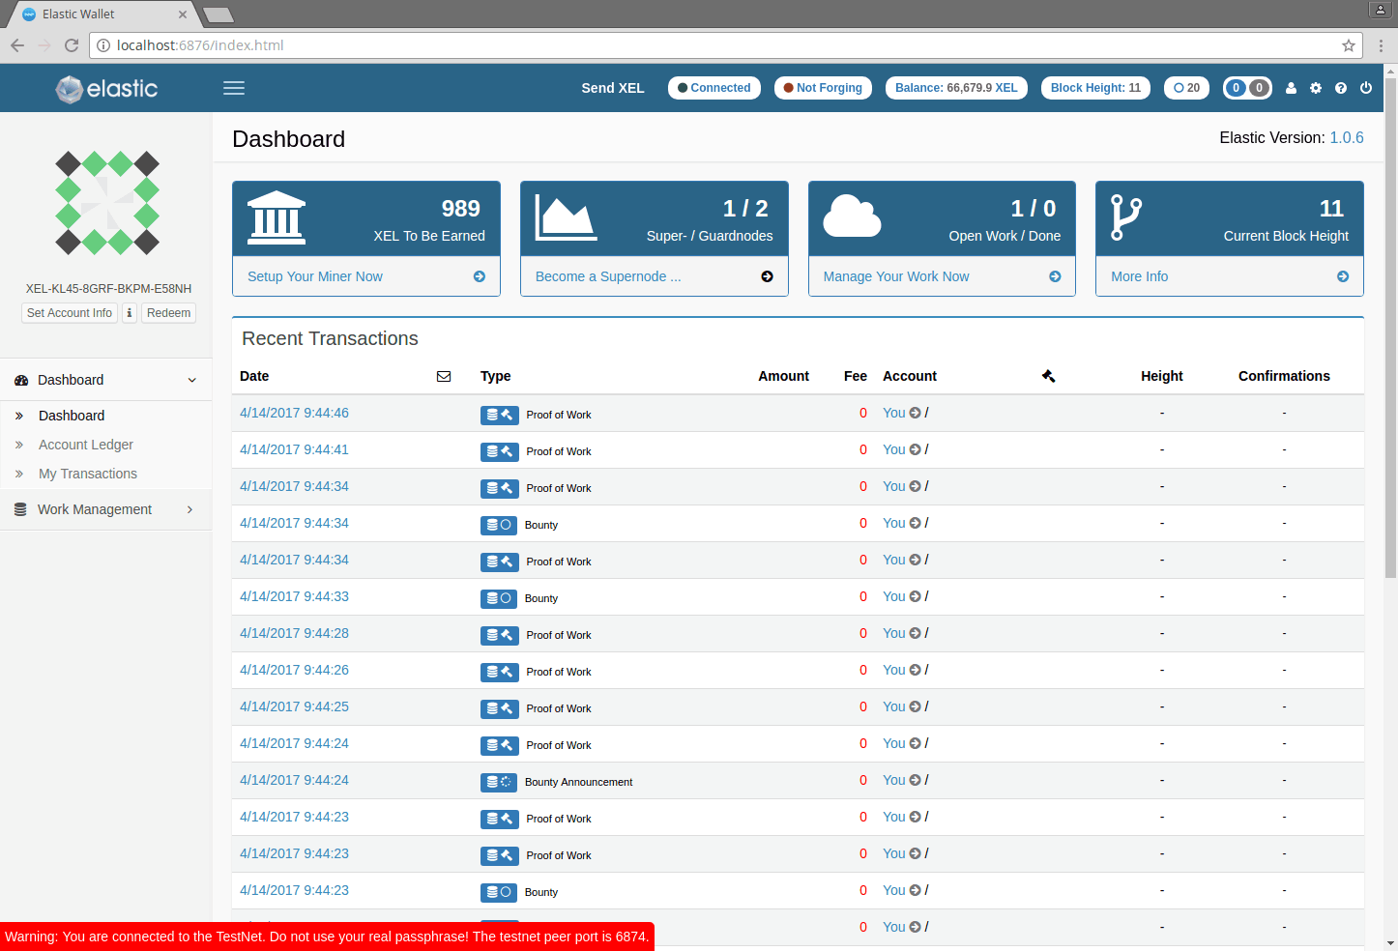The image size is (1398, 951).
Task: Click the account identicon avatar
Action: 107,203
